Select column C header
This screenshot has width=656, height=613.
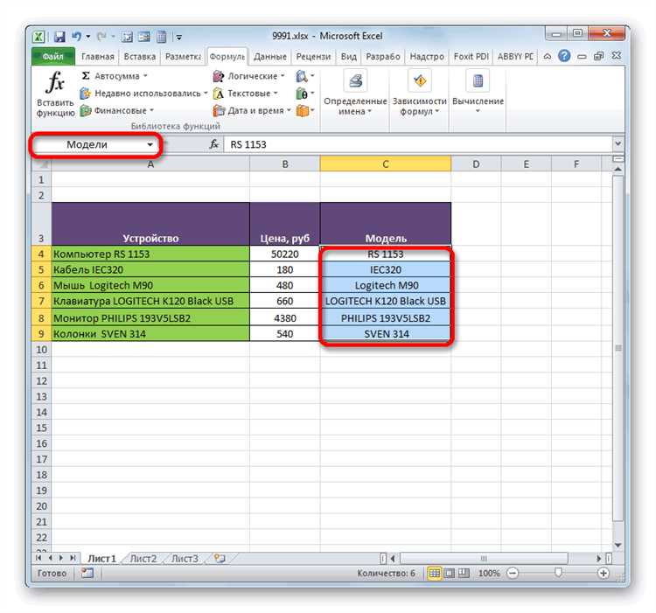386,164
